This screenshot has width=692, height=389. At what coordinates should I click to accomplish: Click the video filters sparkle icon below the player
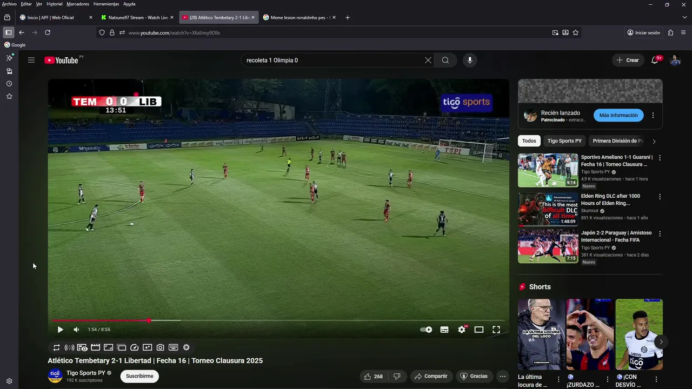(x=148, y=347)
